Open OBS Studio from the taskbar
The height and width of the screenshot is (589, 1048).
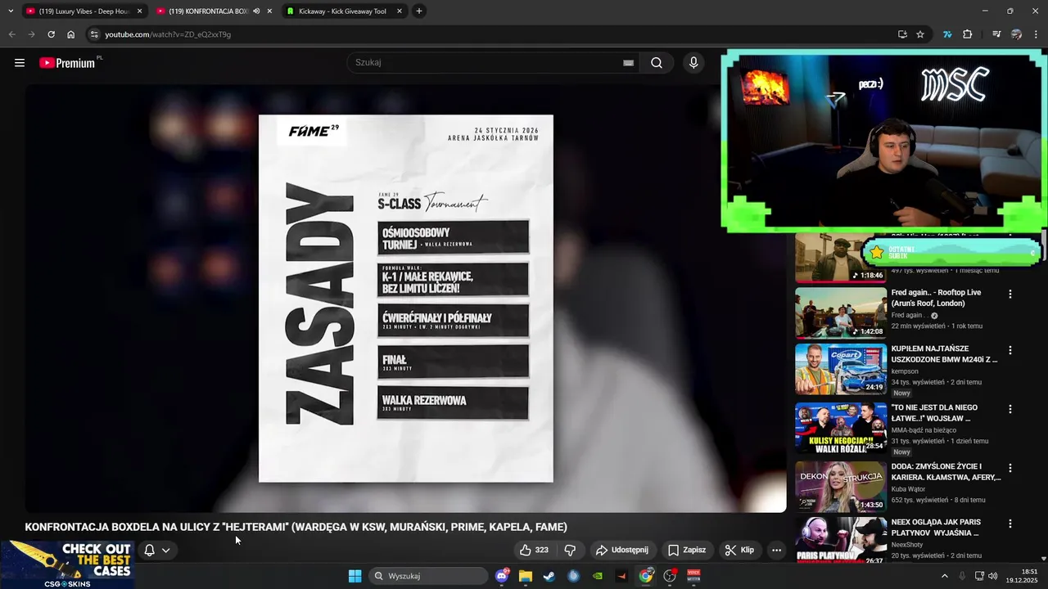tap(670, 576)
